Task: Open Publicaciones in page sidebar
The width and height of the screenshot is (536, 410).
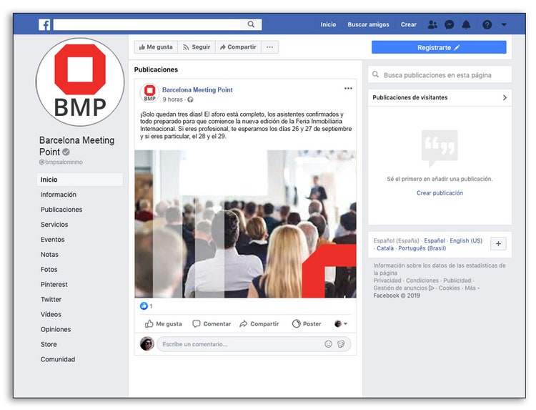Action: pyautogui.click(x=61, y=210)
